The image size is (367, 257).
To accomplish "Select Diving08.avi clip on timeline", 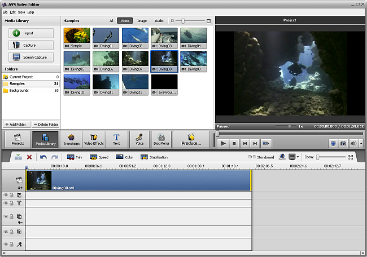I will [138, 180].
